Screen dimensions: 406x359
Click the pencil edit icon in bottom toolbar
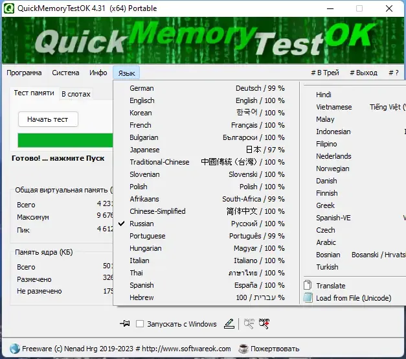pyautogui.click(x=229, y=323)
